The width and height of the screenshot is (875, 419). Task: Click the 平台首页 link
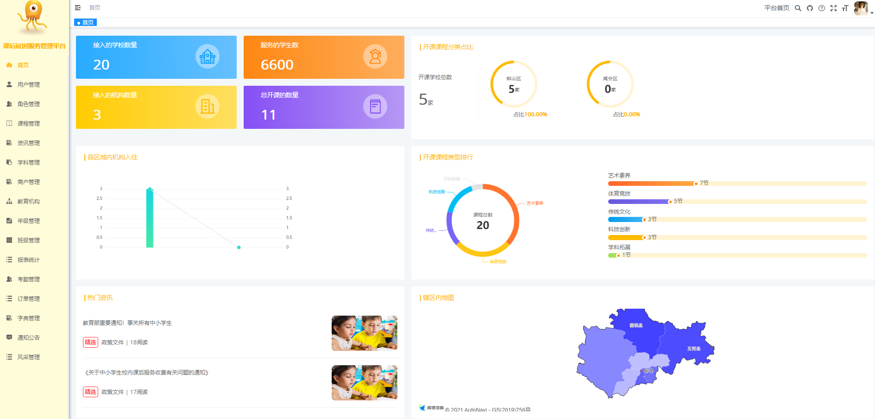[776, 8]
